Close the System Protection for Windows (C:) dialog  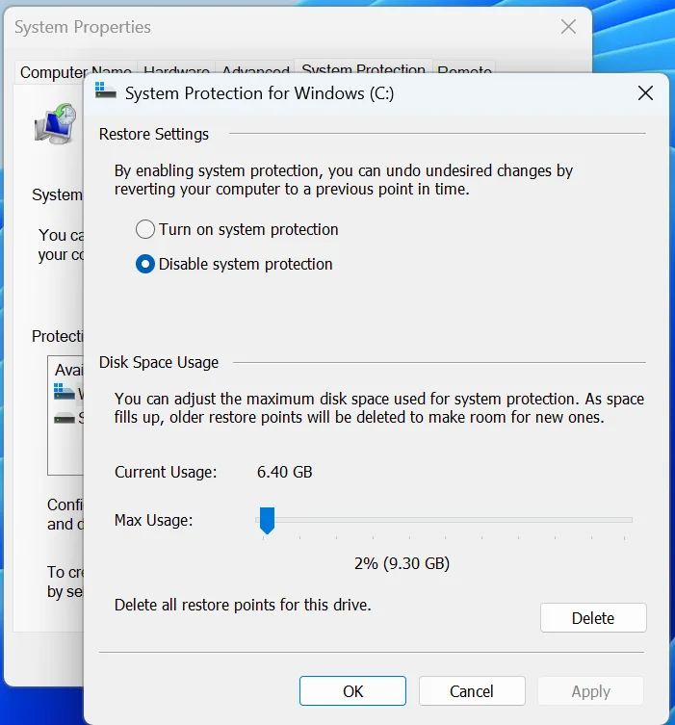tap(645, 93)
